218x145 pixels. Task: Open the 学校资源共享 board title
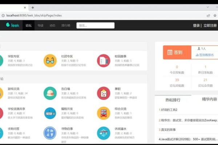click(x=16, y=109)
